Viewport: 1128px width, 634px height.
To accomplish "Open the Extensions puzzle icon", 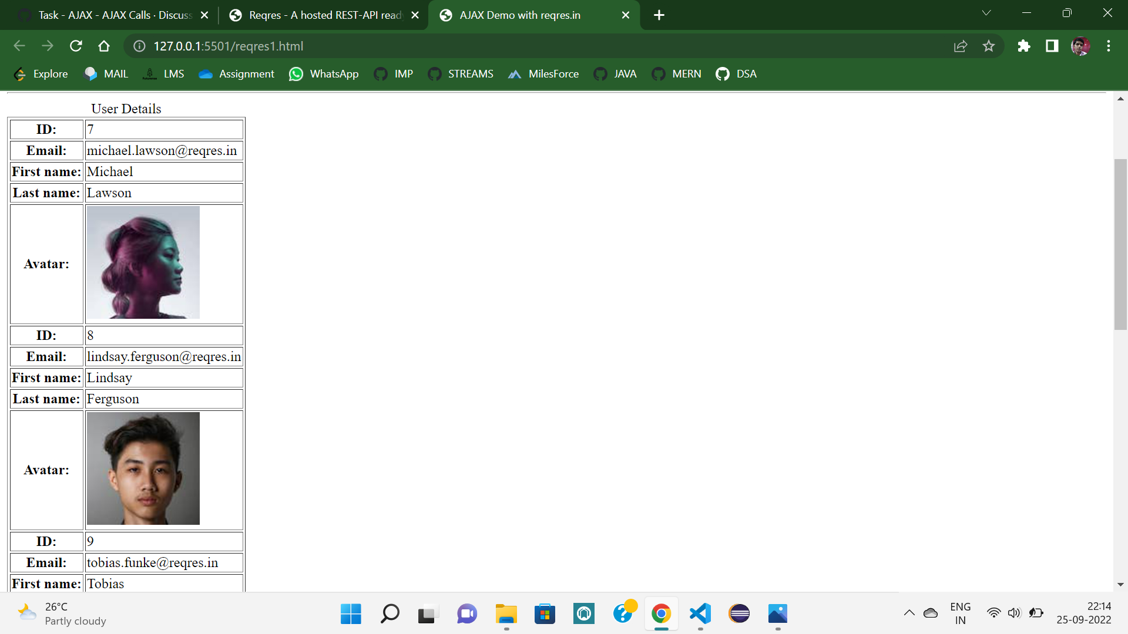I will [1024, 46].
